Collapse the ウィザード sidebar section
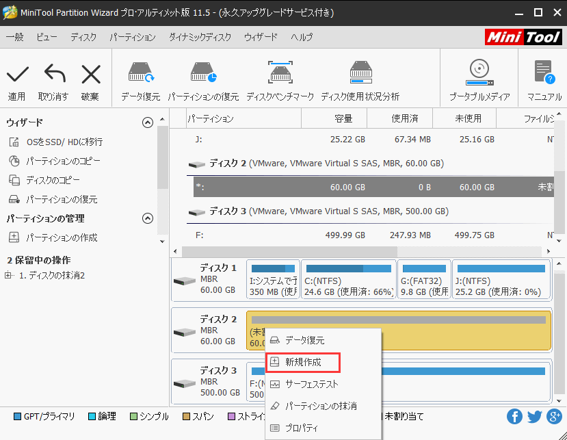This screenshot has height=440, width=567. click(x=147, y=122)
